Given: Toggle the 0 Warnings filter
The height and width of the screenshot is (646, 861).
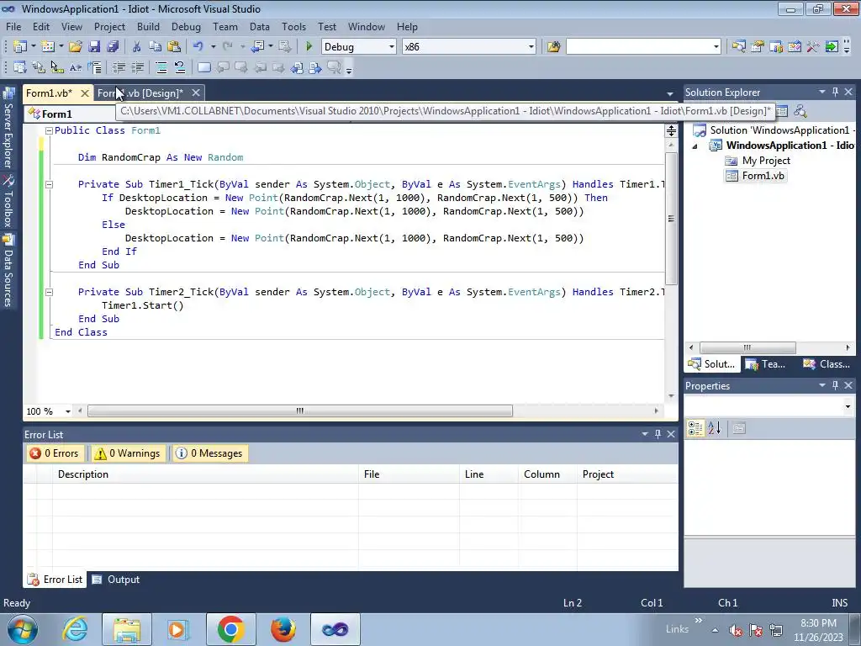Looking at the screenshot, I should click(x=128, y=453).
